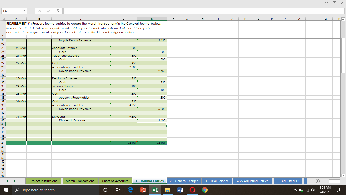
Task: Select the Accounts Payable cell
Action: pos(81,48)
